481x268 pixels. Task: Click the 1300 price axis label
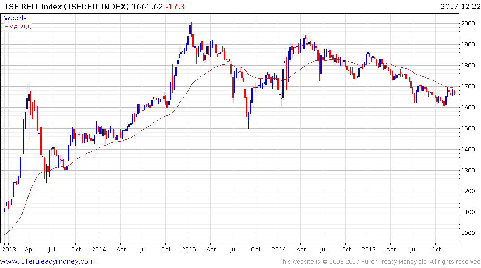pos(468,170)
